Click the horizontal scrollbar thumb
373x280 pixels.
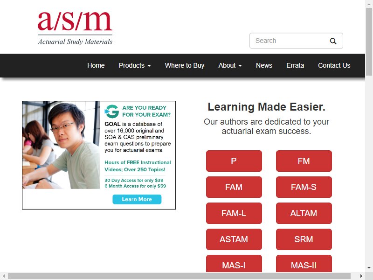179,276
